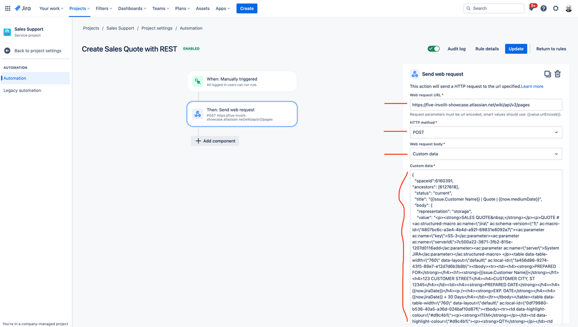
Task: Click the Create button
Action: (247, 8)
